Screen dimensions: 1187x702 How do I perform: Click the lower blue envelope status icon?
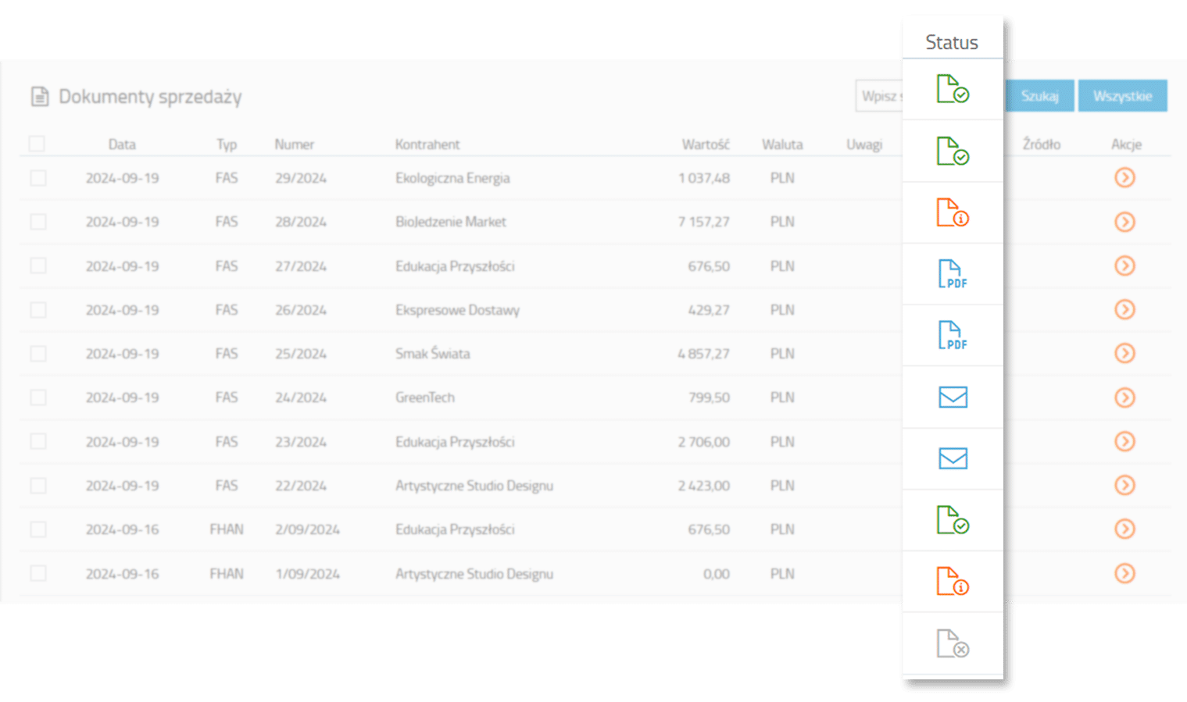[x=953, y=458]
